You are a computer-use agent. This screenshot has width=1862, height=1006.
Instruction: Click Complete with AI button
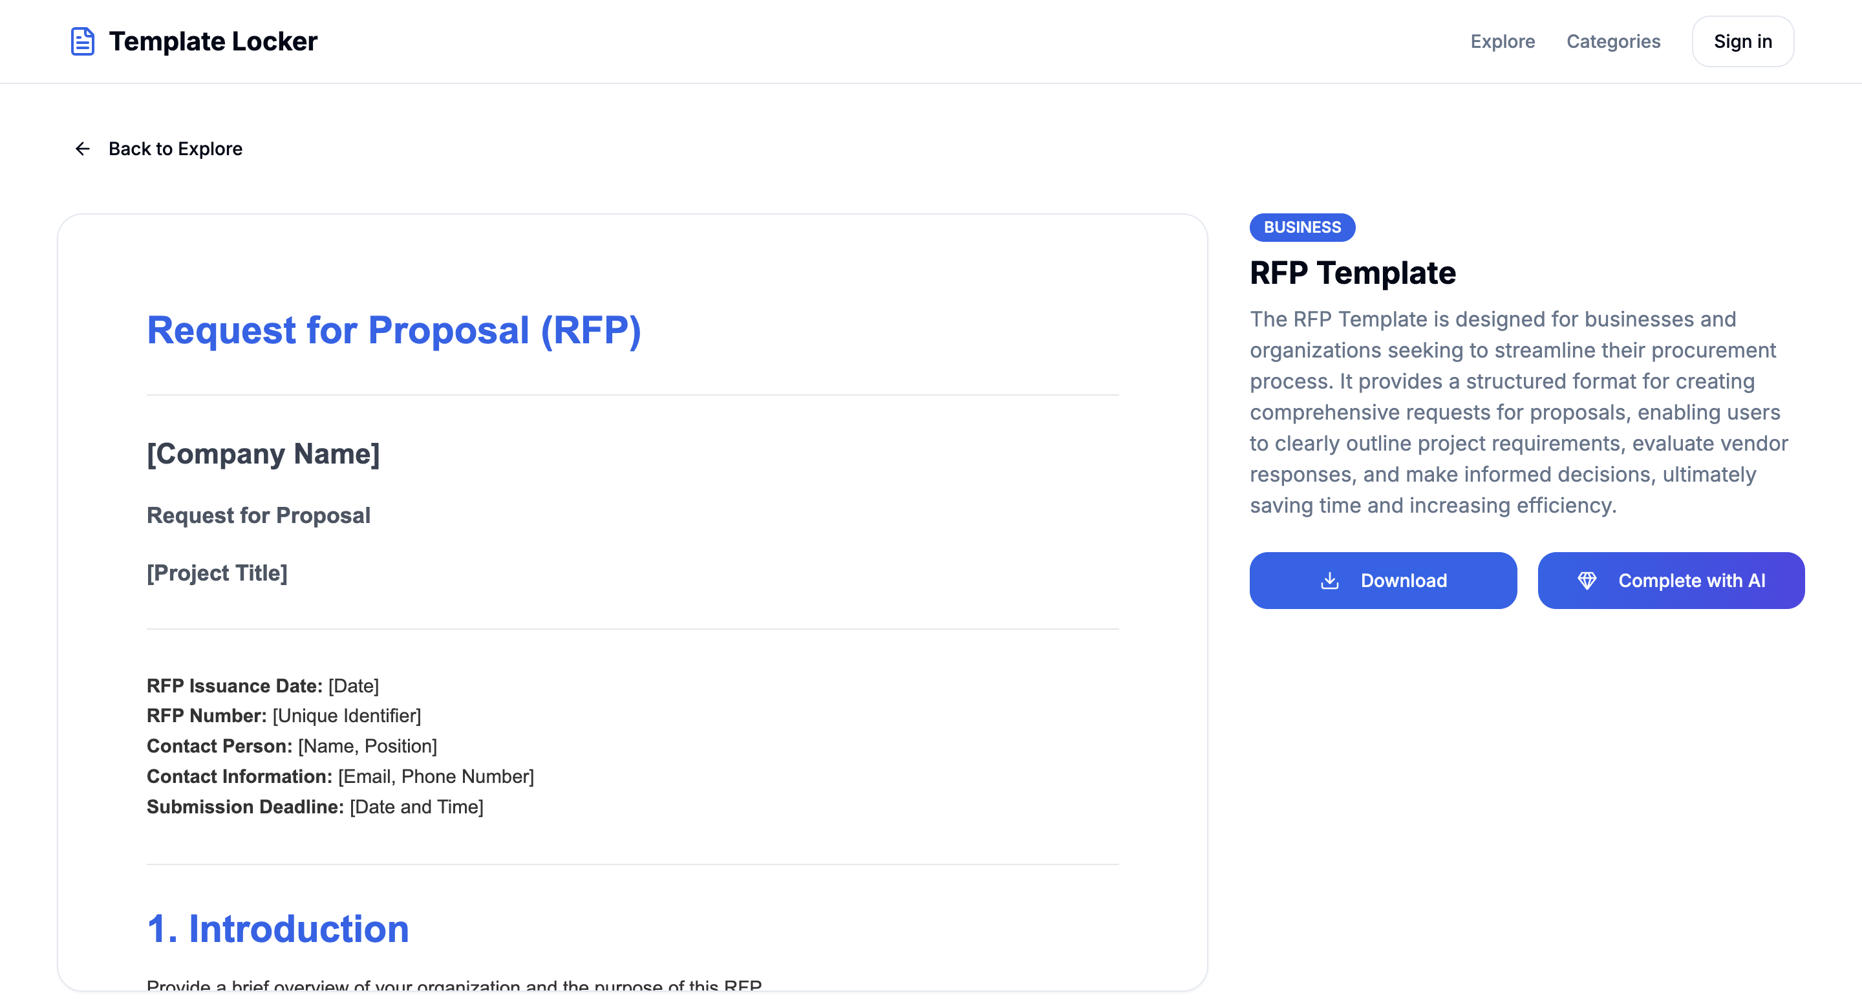(x=1671, y=581)
